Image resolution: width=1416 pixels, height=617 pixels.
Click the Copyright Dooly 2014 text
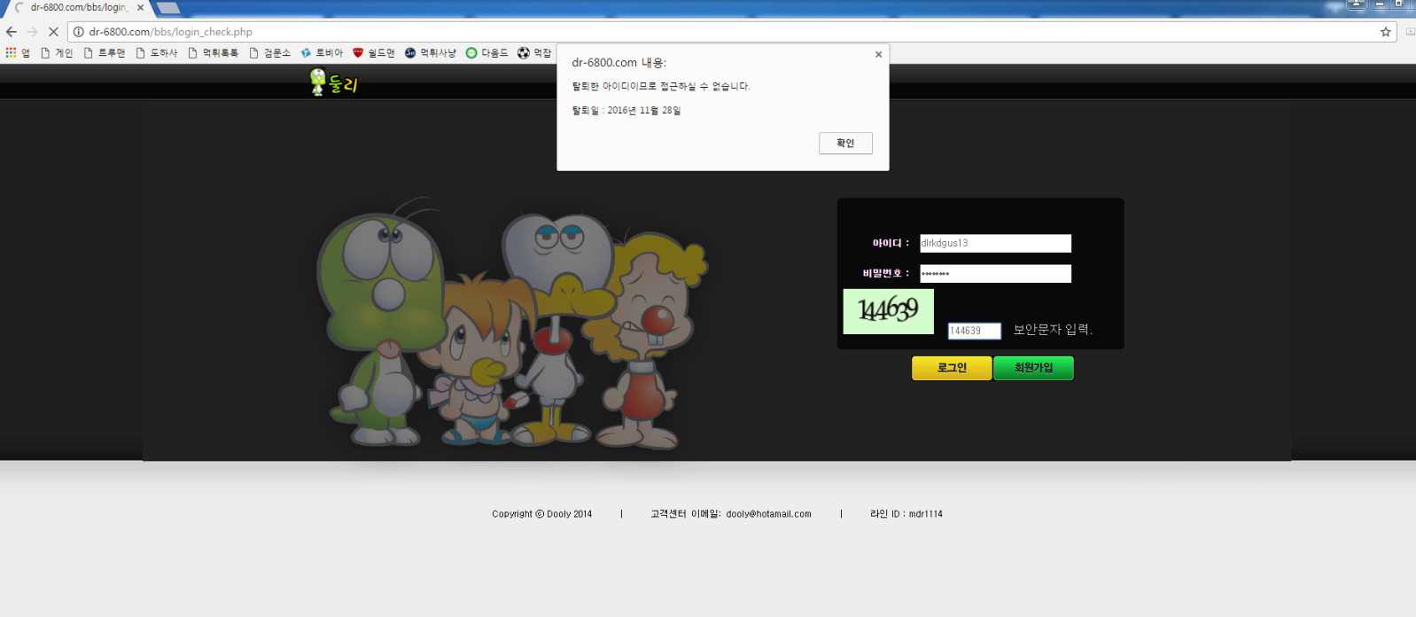(542, 514)
